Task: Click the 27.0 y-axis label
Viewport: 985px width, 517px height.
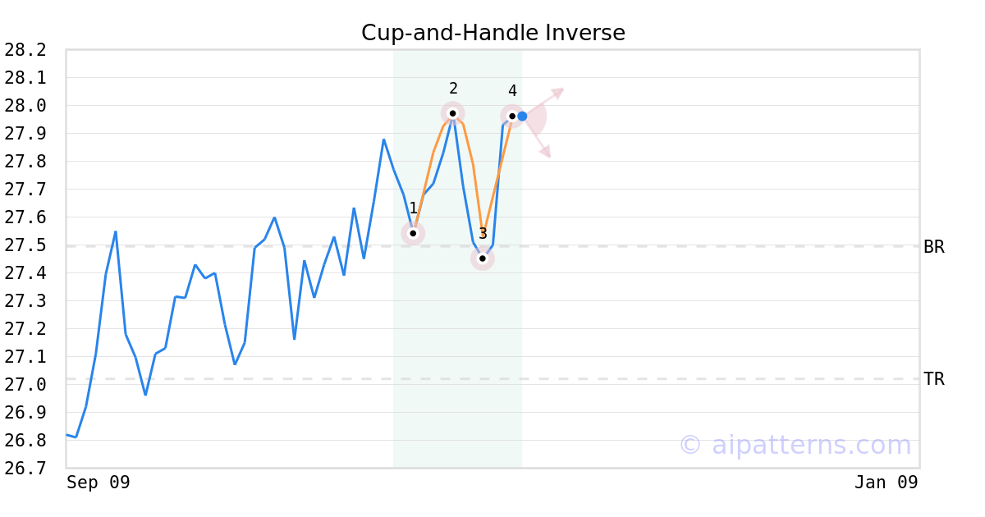Action: [x=25, y=385]
